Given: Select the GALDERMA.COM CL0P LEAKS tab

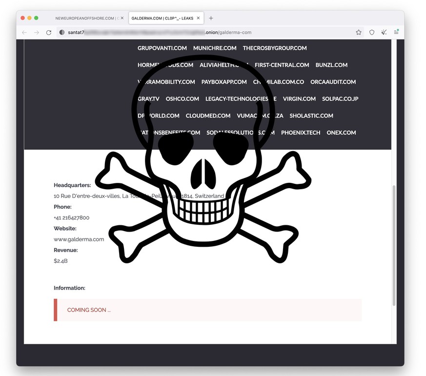Looking at the screenshot, I should (x=166, y=18).
